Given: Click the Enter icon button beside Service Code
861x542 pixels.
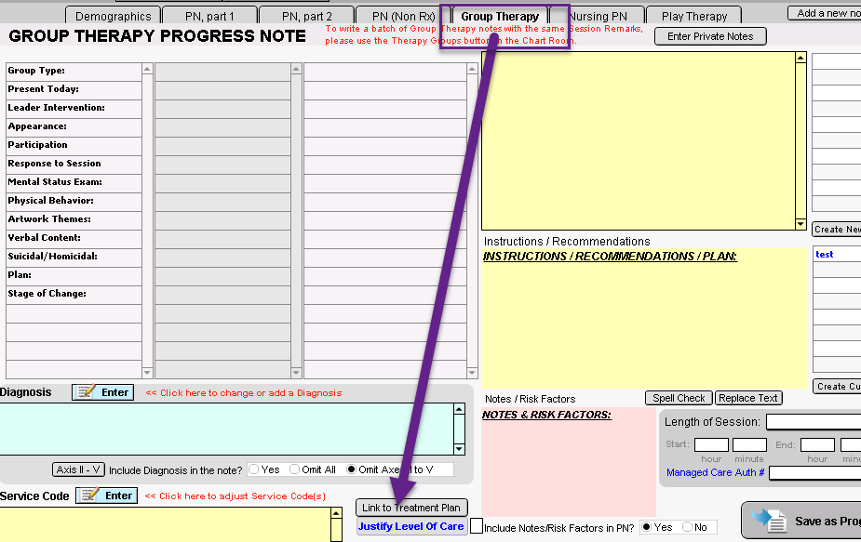Looking at the screenshot, I should click(x=106, y=496).
